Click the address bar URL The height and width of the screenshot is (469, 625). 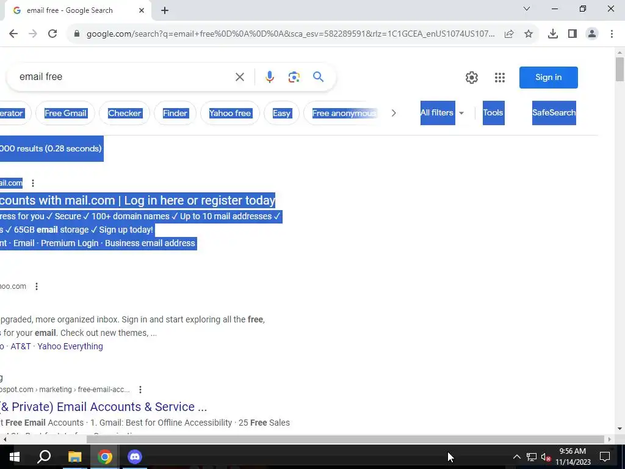pos(291,34)
